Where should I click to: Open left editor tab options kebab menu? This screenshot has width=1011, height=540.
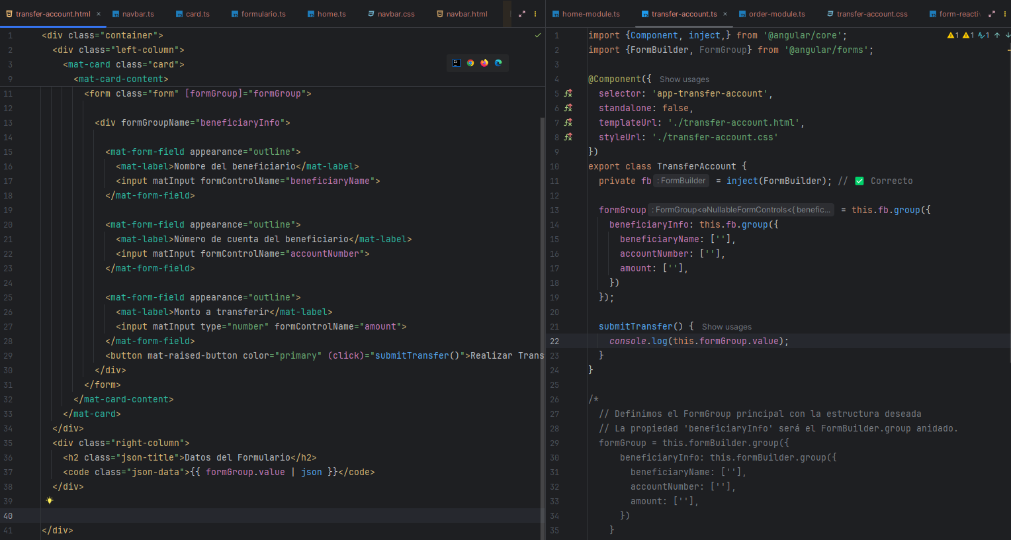click(535, 14)
